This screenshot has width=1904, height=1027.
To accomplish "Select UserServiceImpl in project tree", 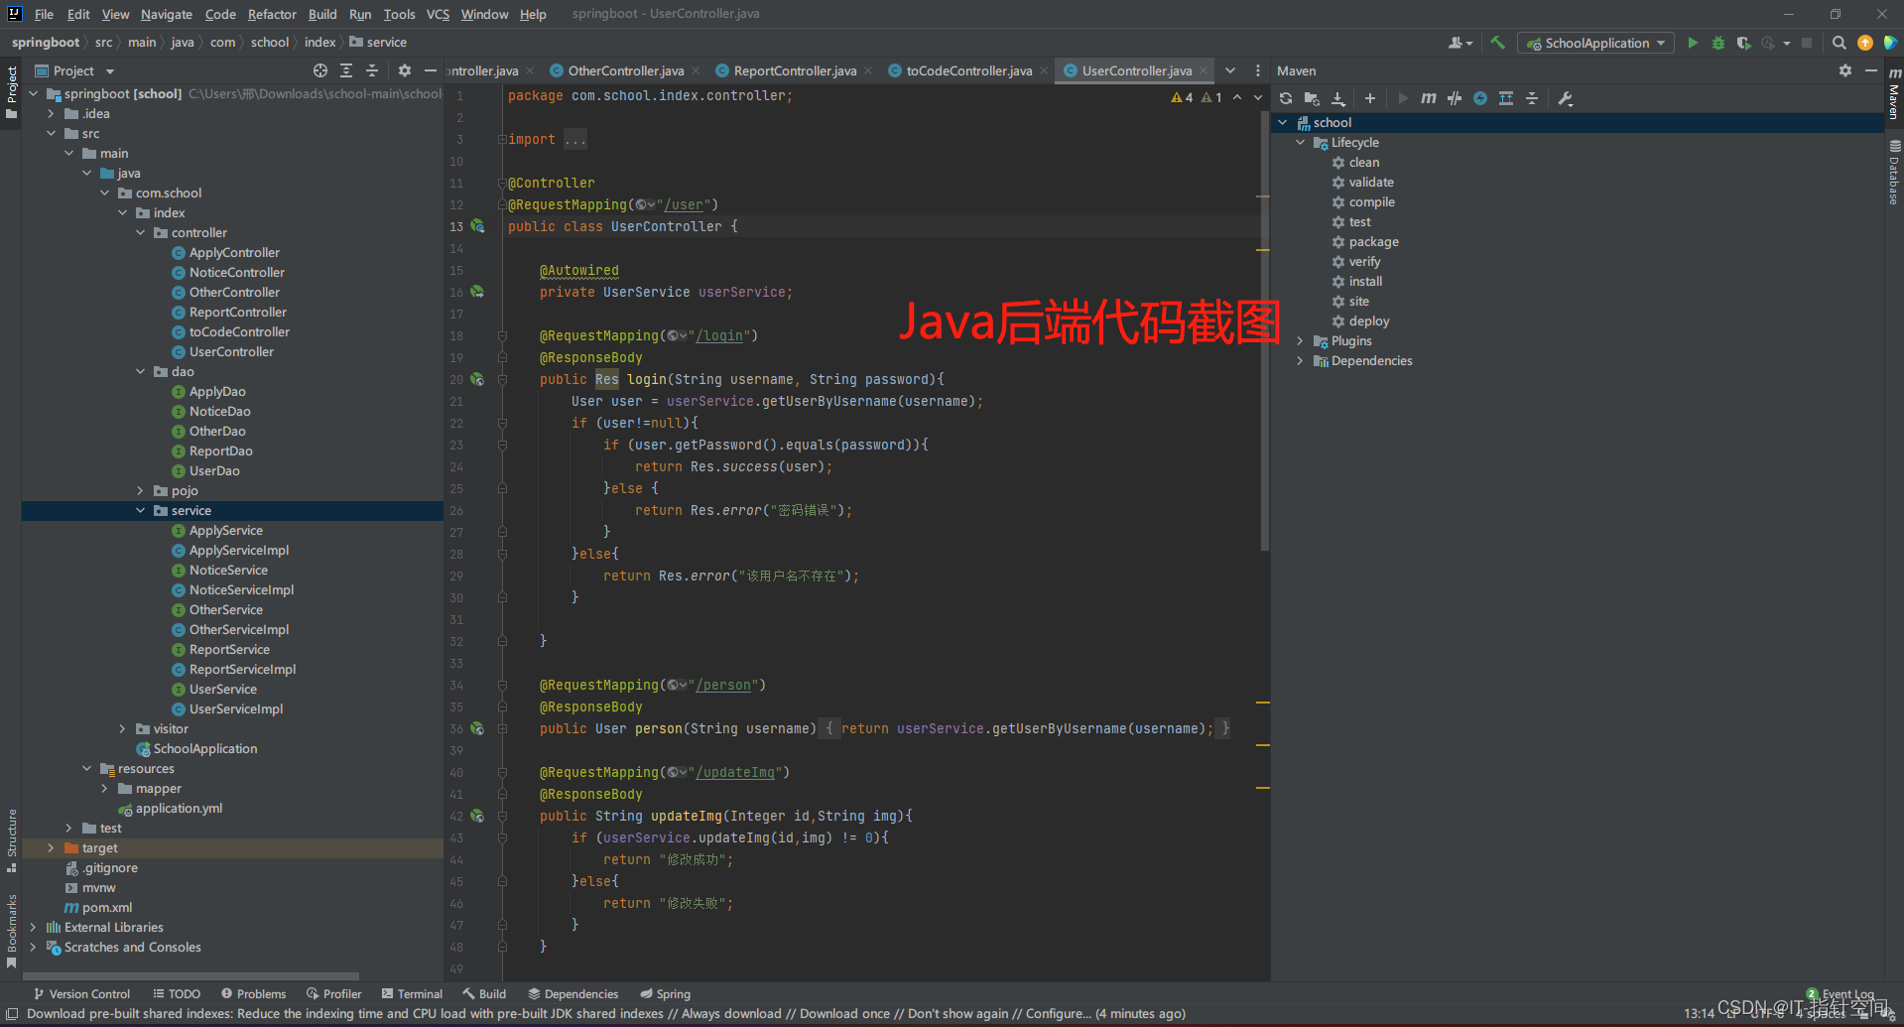I will tap(236, 708).
